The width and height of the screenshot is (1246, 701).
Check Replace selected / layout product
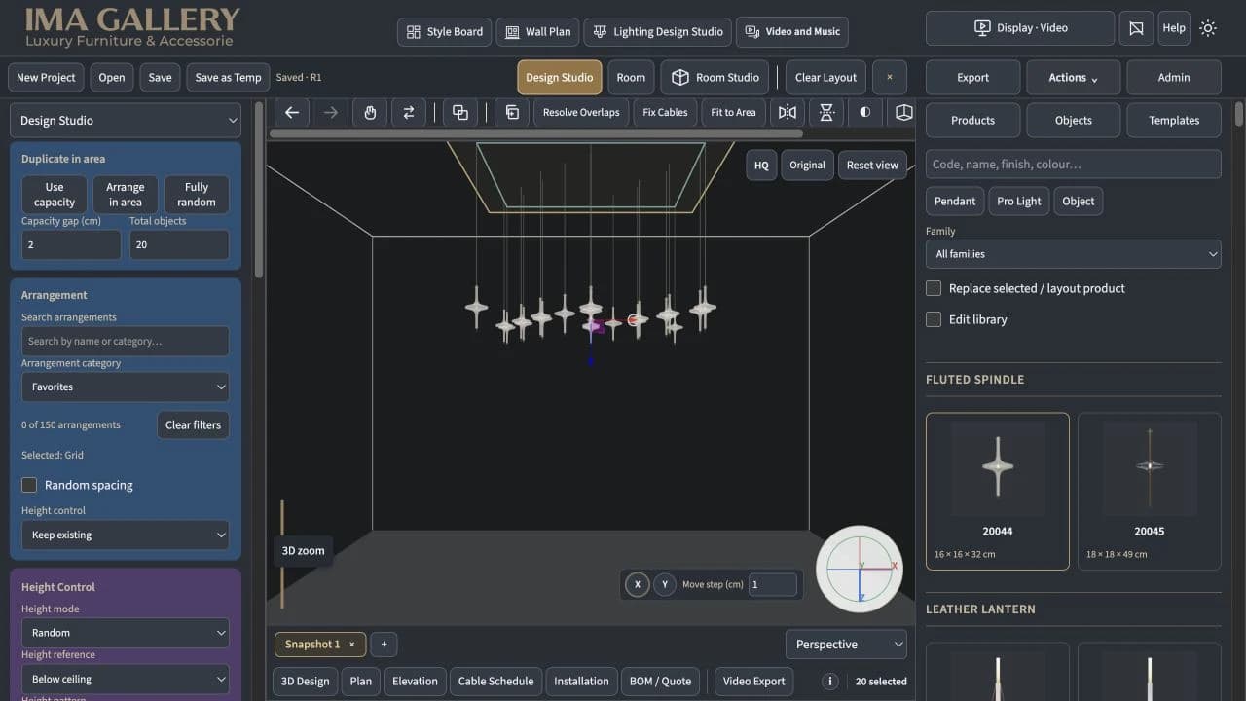[x=934, y=288]
